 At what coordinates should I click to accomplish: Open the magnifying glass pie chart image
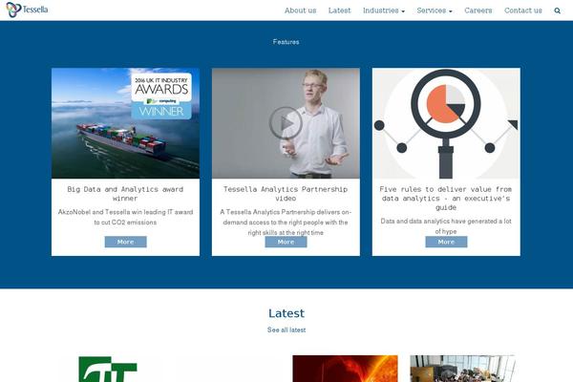click(x=446, y=123)
